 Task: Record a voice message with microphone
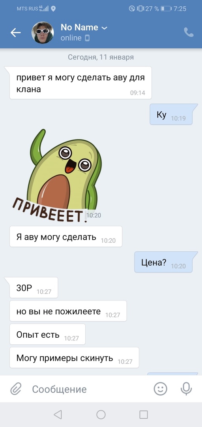coord(186,389)
